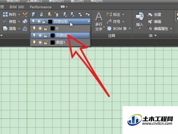Click the 修剪 (Trim) tool icon

[5, 21]
